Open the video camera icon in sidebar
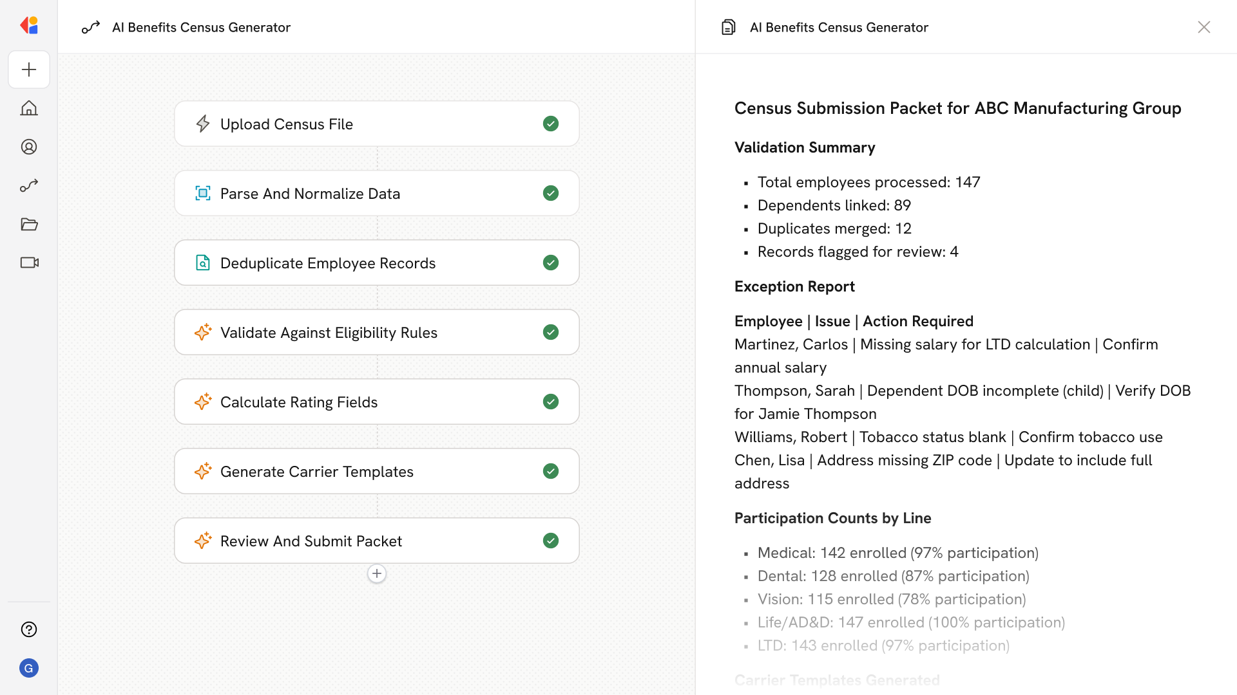The height and width of the screenshot is (695, 1237). click(x=29, y=263)
